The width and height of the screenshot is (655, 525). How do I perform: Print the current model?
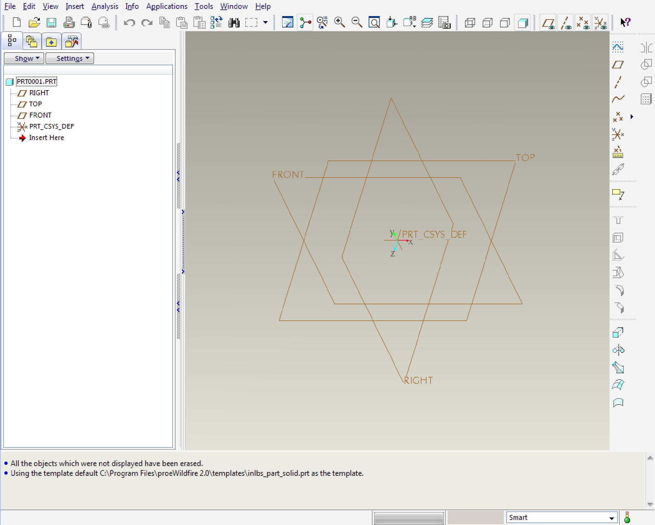pyautogui.click(x=69, y=22)
